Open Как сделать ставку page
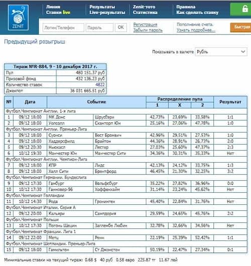Viewport: 251px width, 266px height. click(197, 13)
